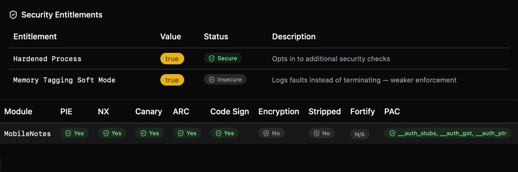The image size is (518, 172).
Task: Click the shield icon in the PIE Yes badge
Action: pos(68,133)
